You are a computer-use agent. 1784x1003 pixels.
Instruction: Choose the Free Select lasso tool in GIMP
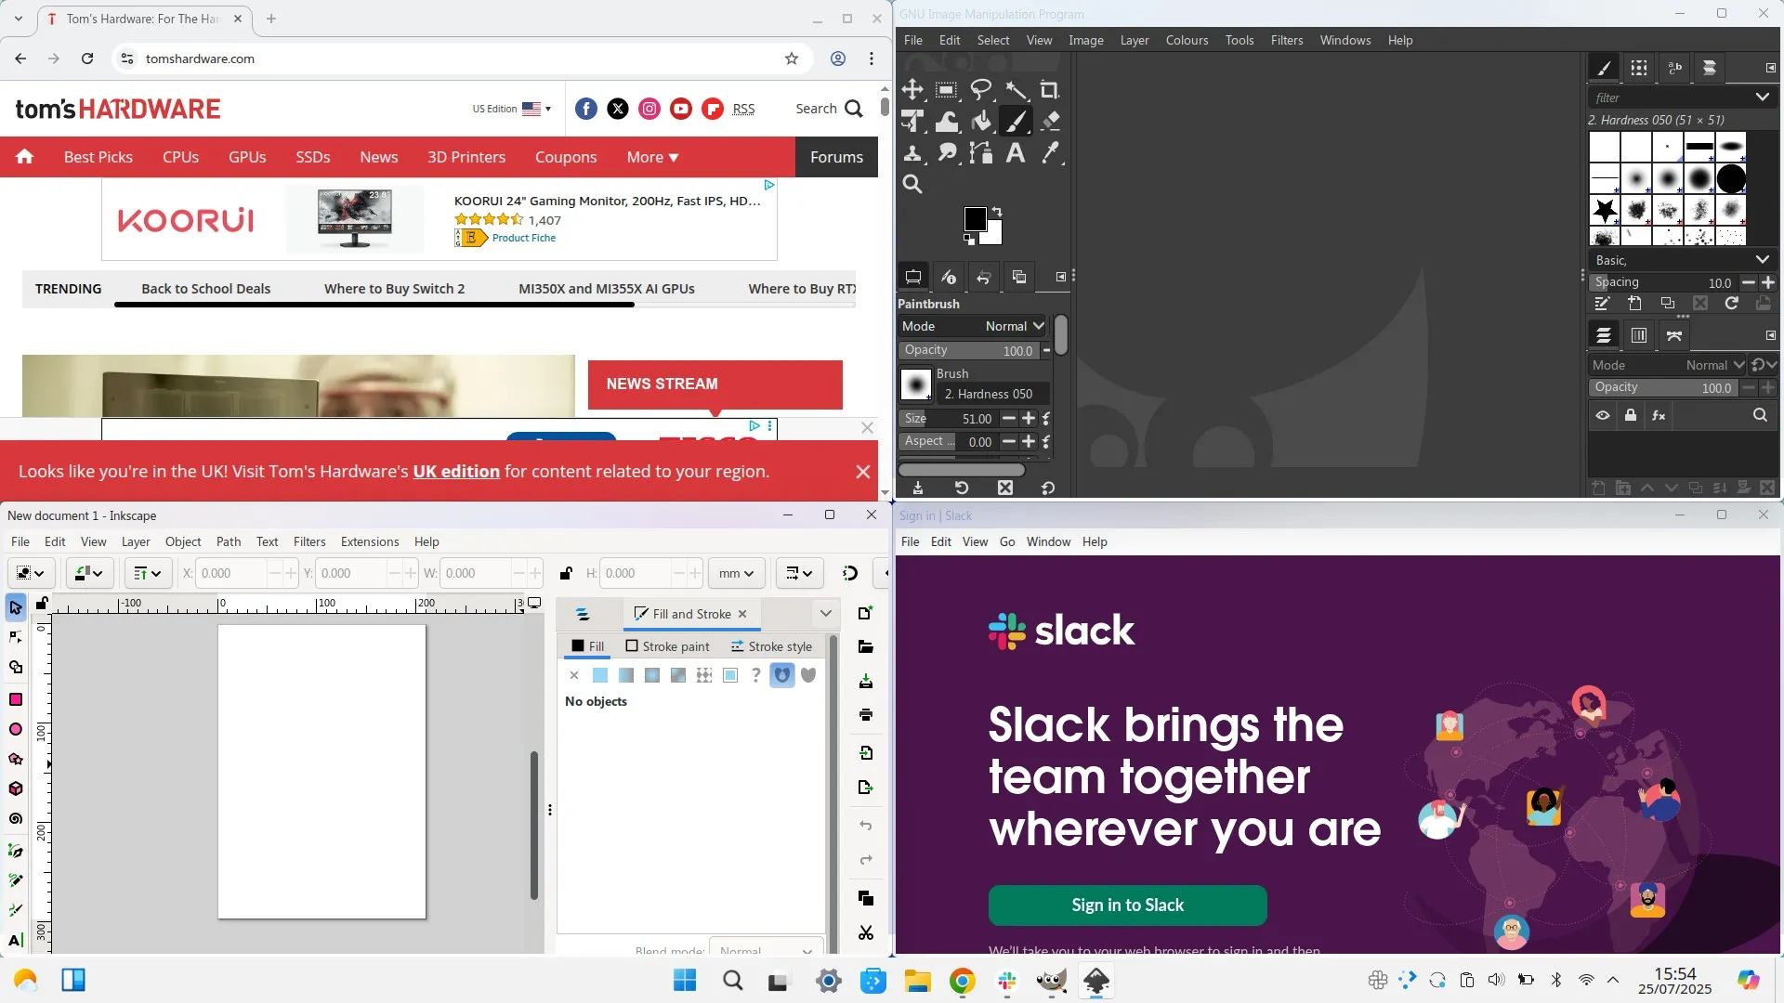point(981,89)
